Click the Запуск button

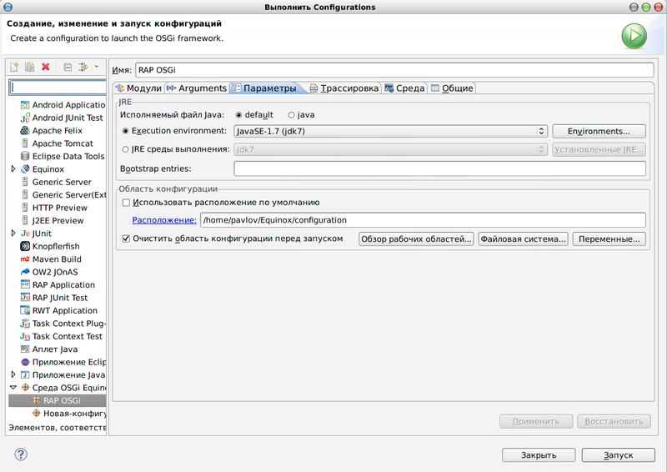click(618, 455)
